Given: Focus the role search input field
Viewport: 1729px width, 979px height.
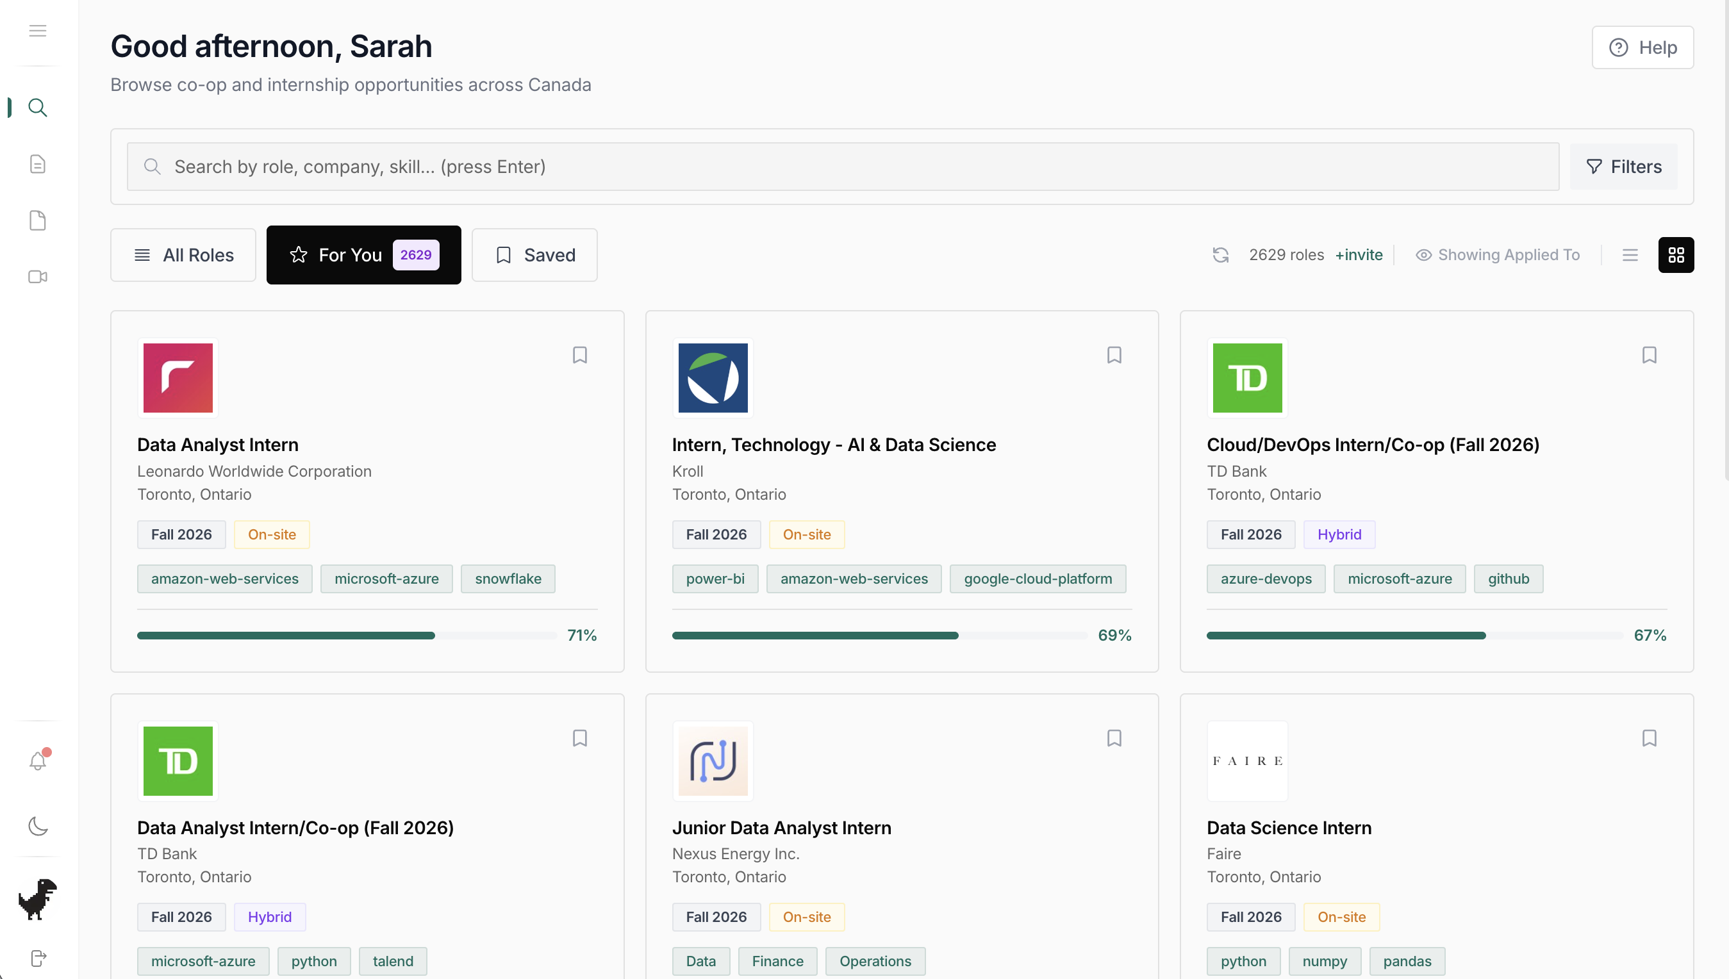Looking at the screenshot, I should pos(843,167).
